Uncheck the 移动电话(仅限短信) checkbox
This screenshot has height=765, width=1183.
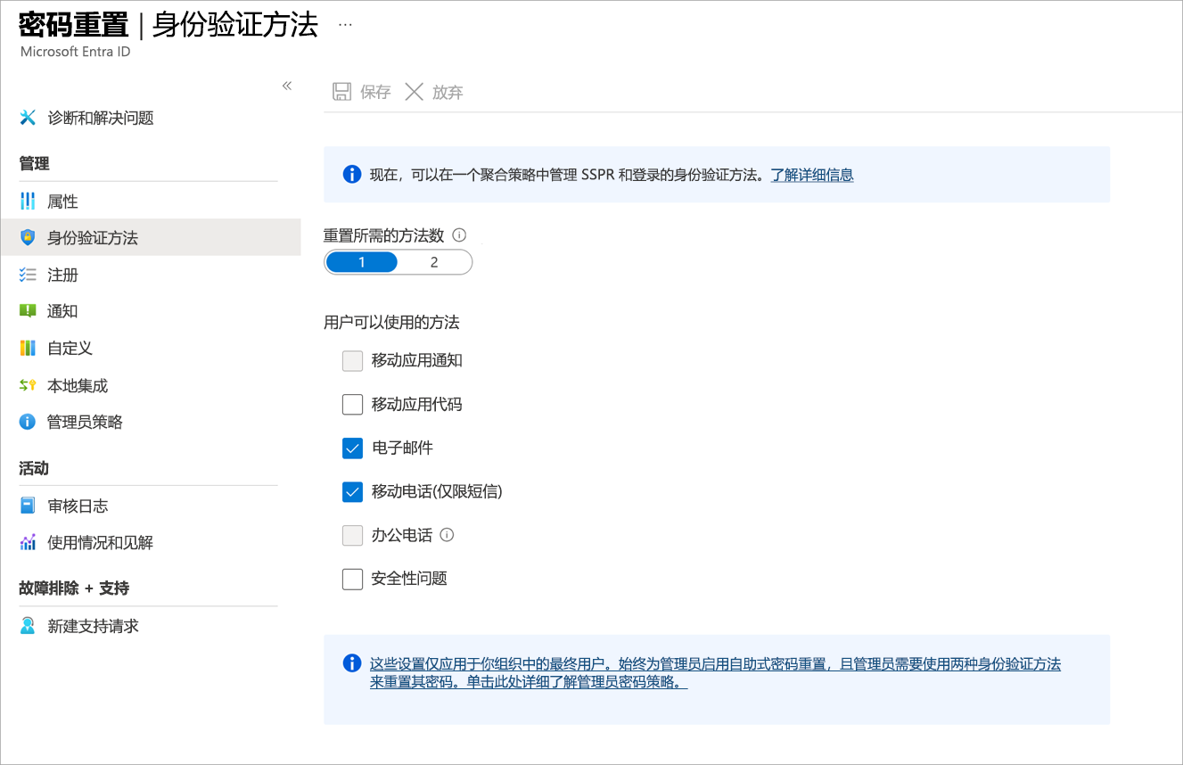tap(352, 491)
